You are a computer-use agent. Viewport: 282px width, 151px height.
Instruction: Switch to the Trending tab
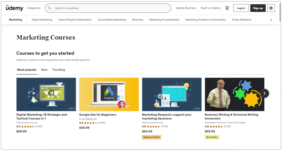pyautogui.click(x=59, y=70)
